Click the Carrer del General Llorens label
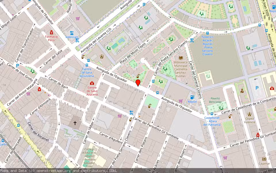Image resolution: width=276 pixels, height=173 pixels. coord(195,80)
